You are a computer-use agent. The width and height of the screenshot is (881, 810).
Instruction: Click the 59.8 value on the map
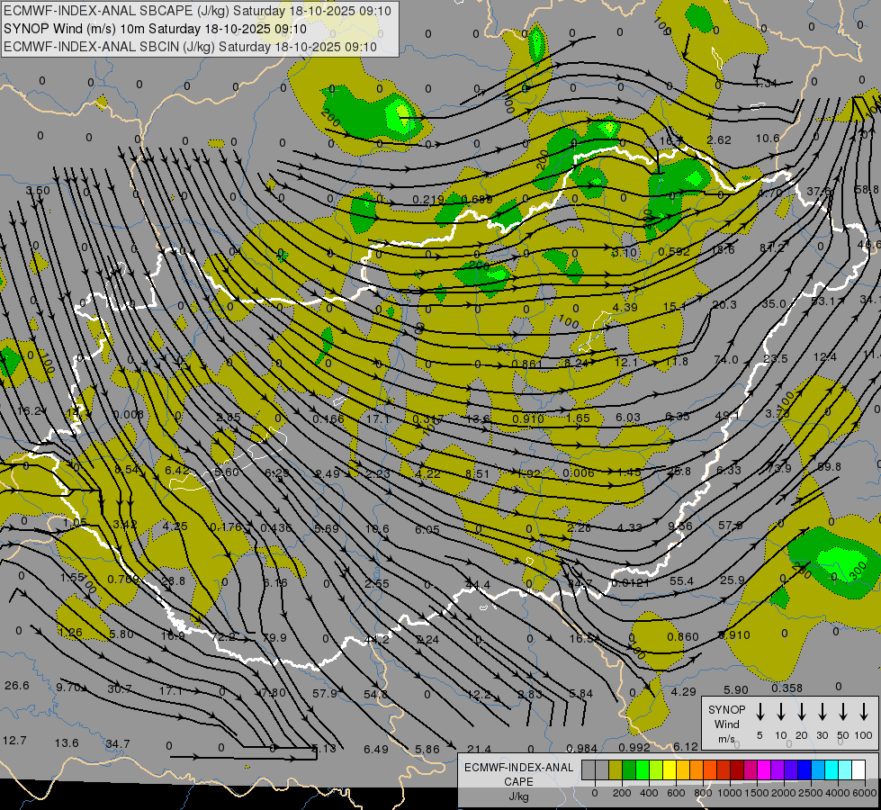[x=830, y=466]
